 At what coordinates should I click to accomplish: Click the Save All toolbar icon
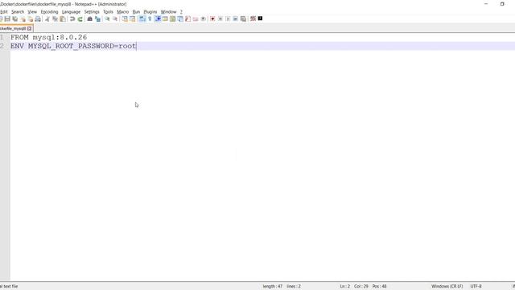(x=15, y=19)
